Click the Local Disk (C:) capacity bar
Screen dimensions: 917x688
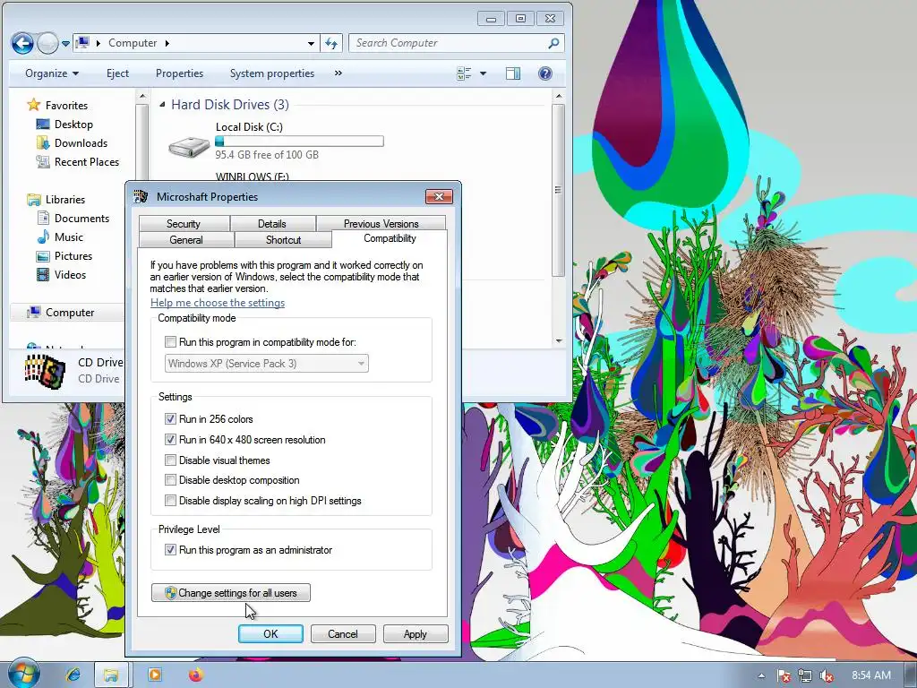pos(299,141)
